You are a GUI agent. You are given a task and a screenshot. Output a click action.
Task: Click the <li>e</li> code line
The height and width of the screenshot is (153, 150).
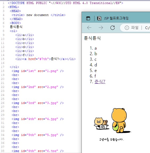point(25,51)
